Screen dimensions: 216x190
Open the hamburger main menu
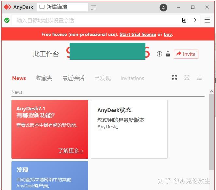[207, 20]
